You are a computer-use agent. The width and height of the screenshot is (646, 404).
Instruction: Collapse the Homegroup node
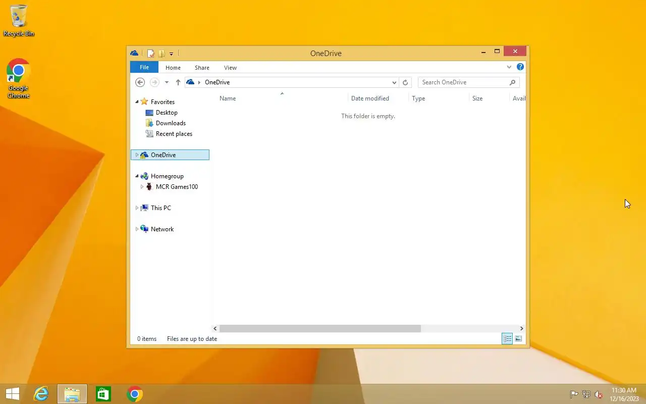pos(137,176)
